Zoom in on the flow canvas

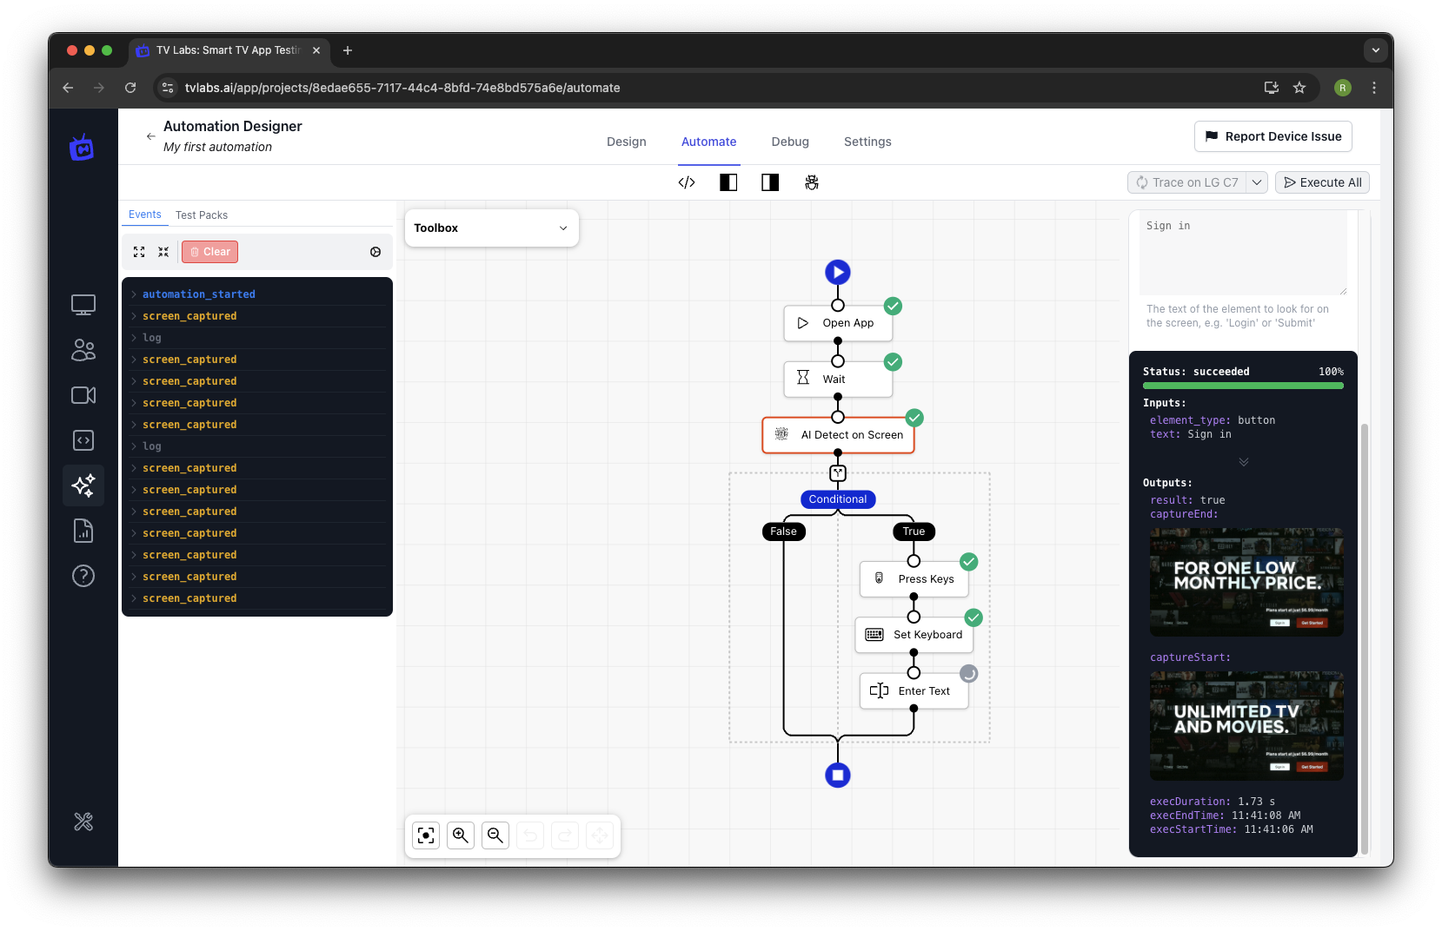(x=461, y=835)
